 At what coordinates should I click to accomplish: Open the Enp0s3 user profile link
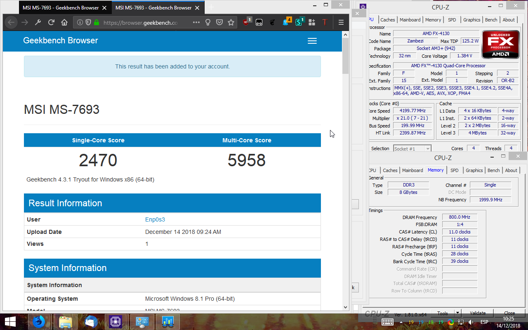point(155,219)
